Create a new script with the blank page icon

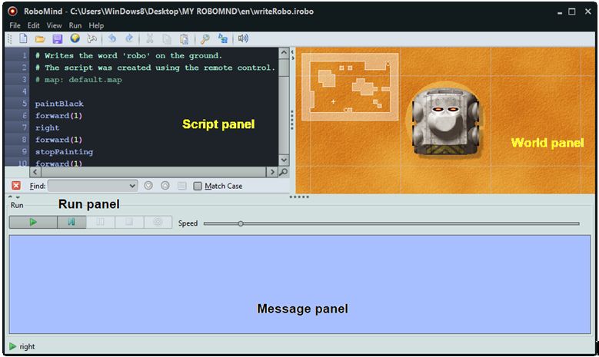click(x=23, y=38)
